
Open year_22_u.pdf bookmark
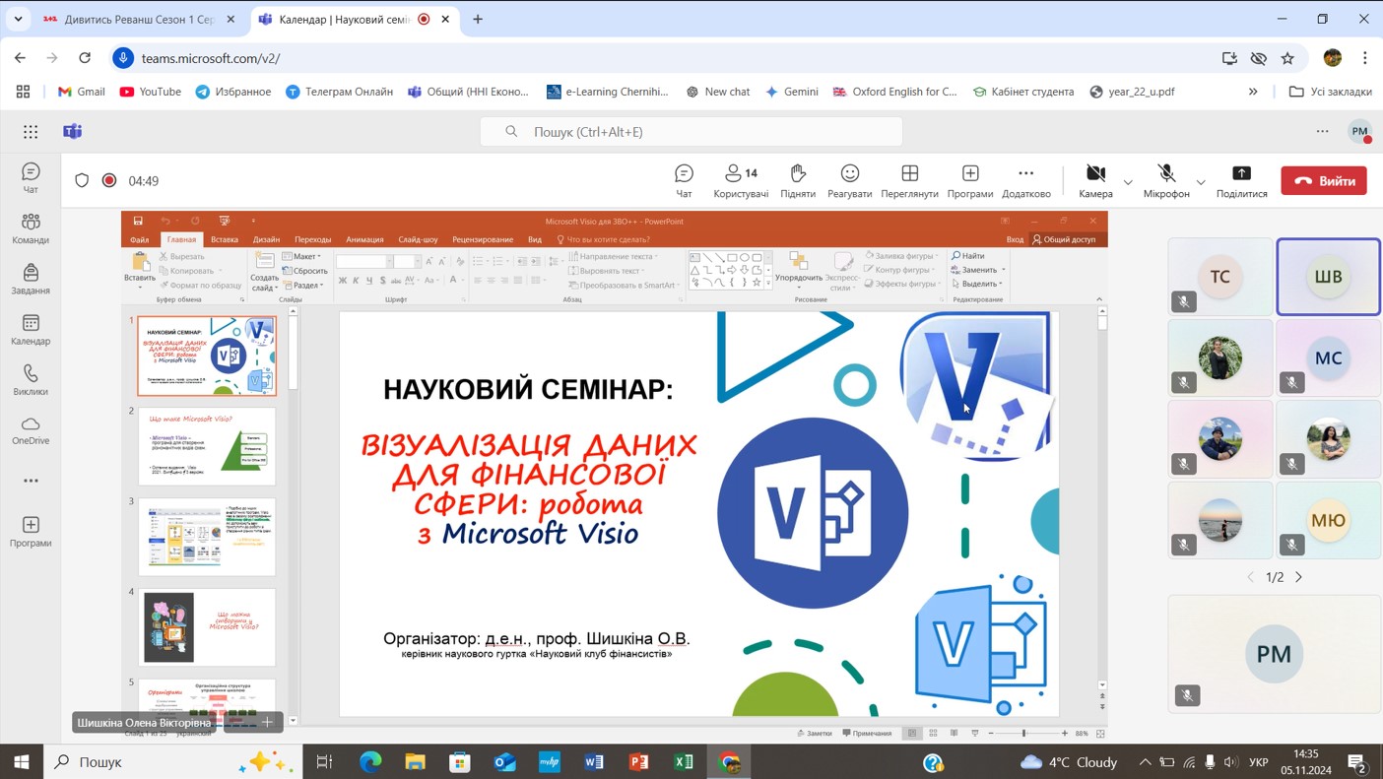[x=1131, y=92]
